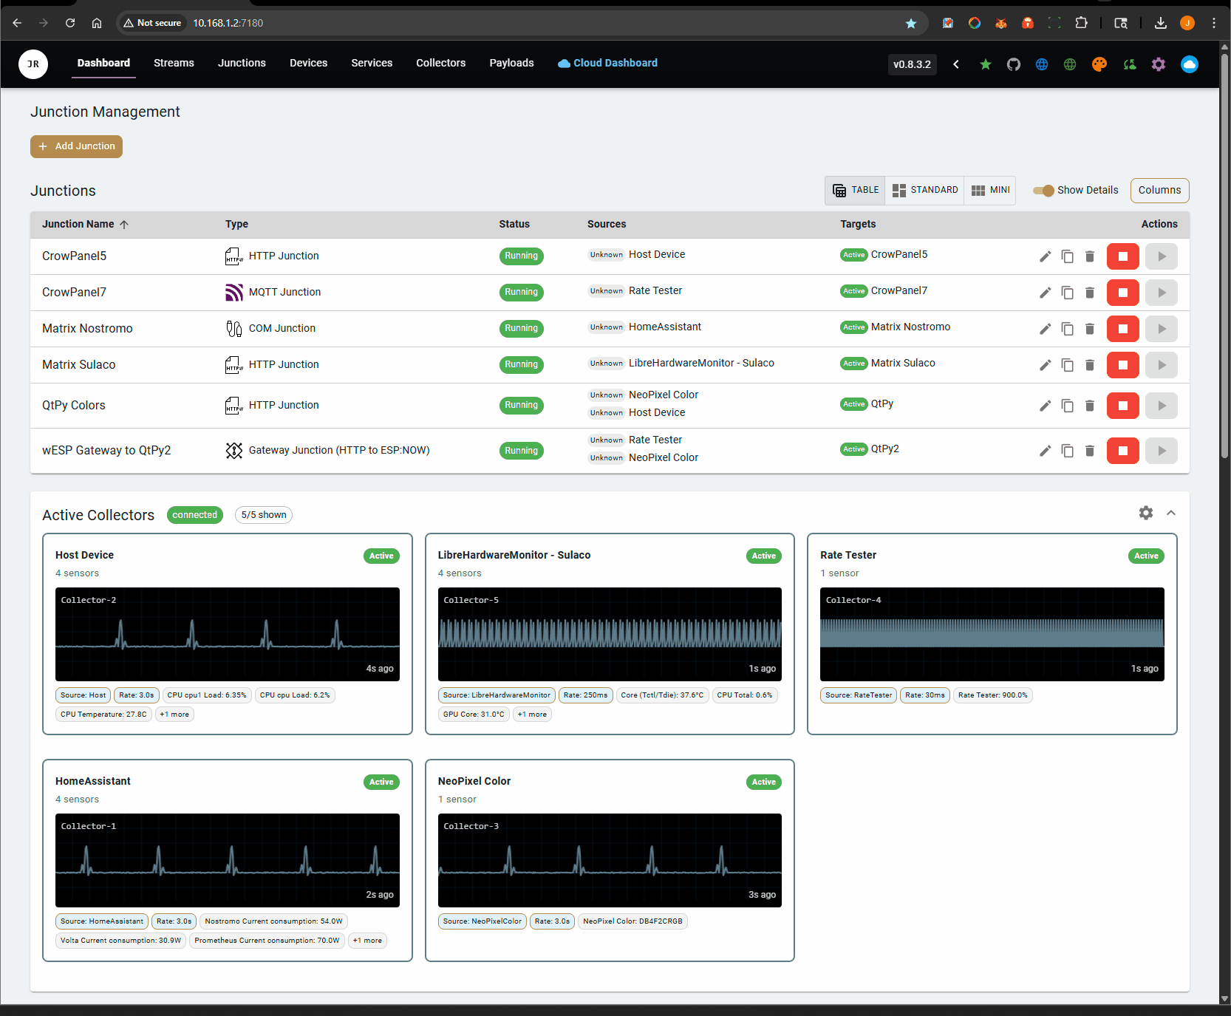1231x1016 pixels.
Task: Open the Payloads tab
Action: pos(511,64)
